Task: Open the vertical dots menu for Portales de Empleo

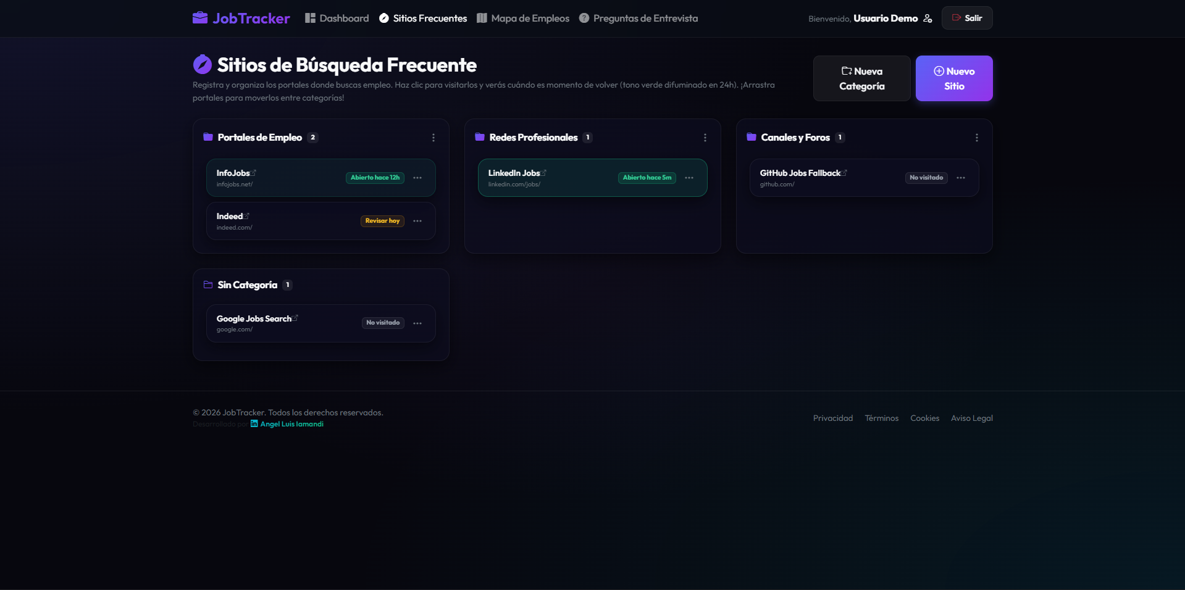Action: (x=433, y=138)
